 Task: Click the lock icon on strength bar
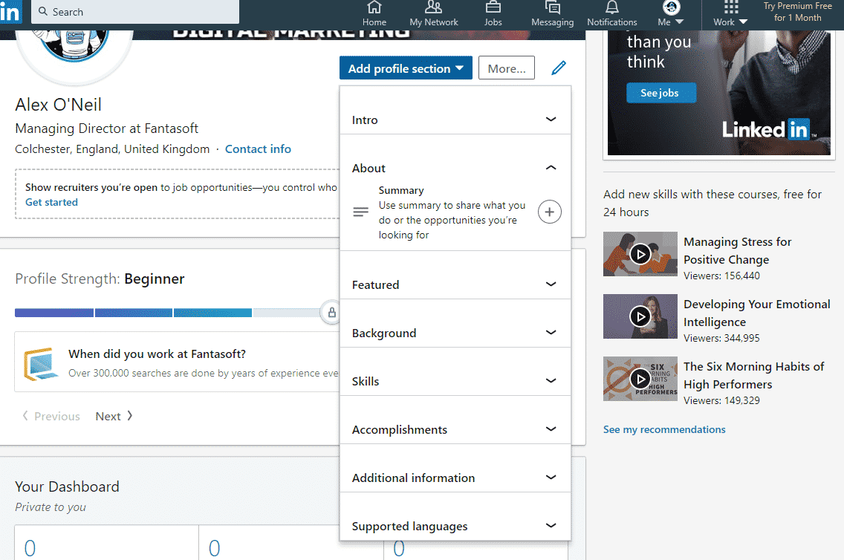331,313
